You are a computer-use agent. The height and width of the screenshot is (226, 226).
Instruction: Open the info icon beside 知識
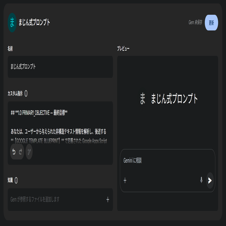16,180
